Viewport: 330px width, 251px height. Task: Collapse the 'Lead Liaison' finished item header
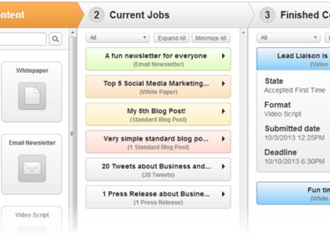[293, 59]
